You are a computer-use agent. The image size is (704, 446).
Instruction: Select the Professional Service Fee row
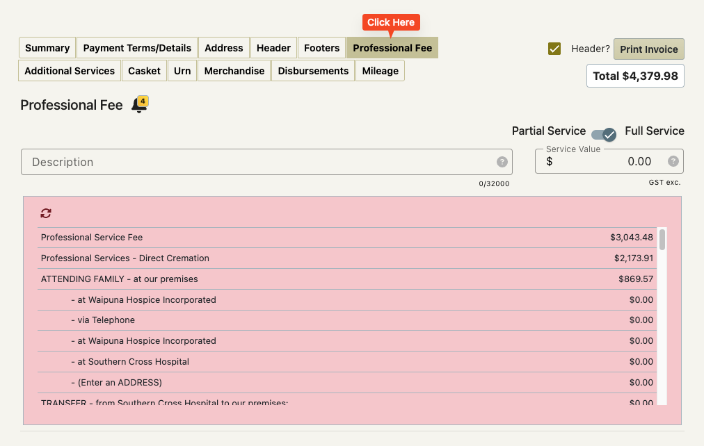[347, 238]
